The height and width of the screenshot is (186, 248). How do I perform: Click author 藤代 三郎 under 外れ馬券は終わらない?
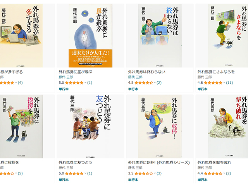135,77
